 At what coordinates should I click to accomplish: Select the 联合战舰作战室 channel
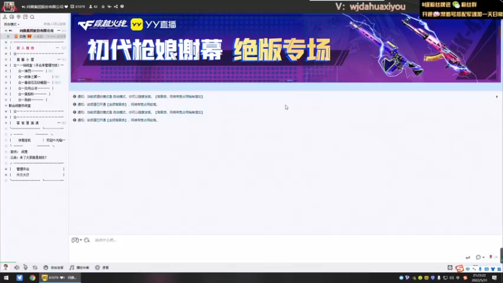click(20, 106)
